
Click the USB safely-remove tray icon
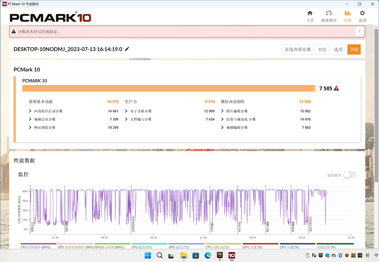pyautogui.click(x=308, y=255)
